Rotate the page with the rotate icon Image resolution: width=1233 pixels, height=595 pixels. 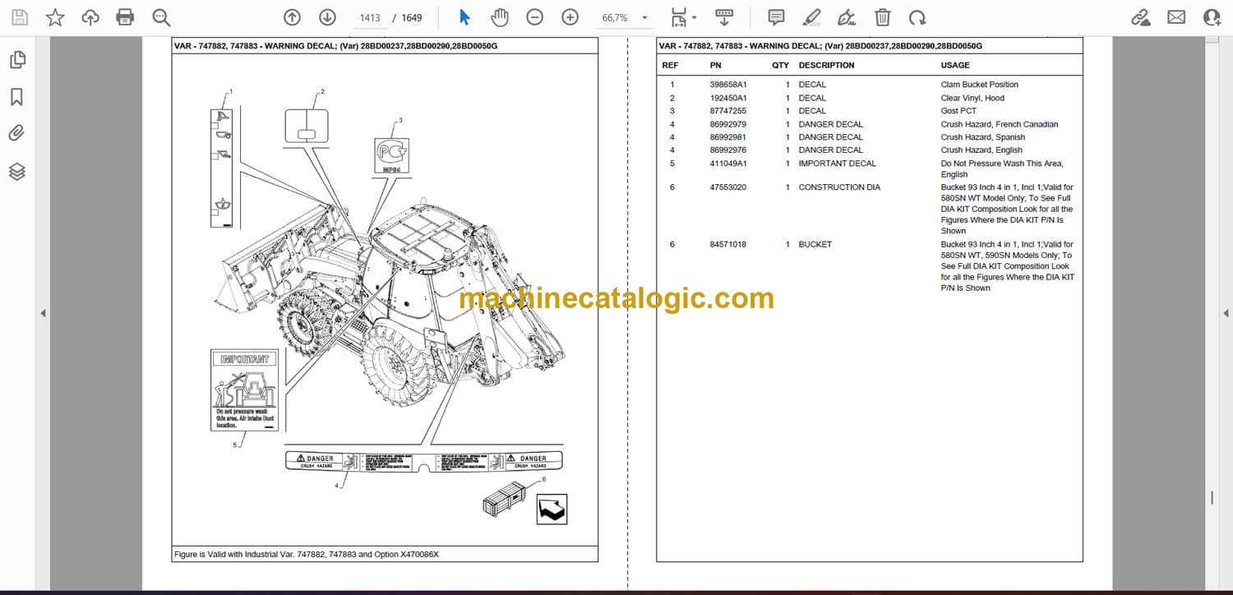point(917,17)
